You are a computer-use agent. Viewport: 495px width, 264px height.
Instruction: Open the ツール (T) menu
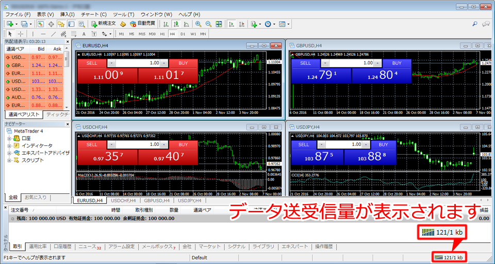click(x=124, y=14)
